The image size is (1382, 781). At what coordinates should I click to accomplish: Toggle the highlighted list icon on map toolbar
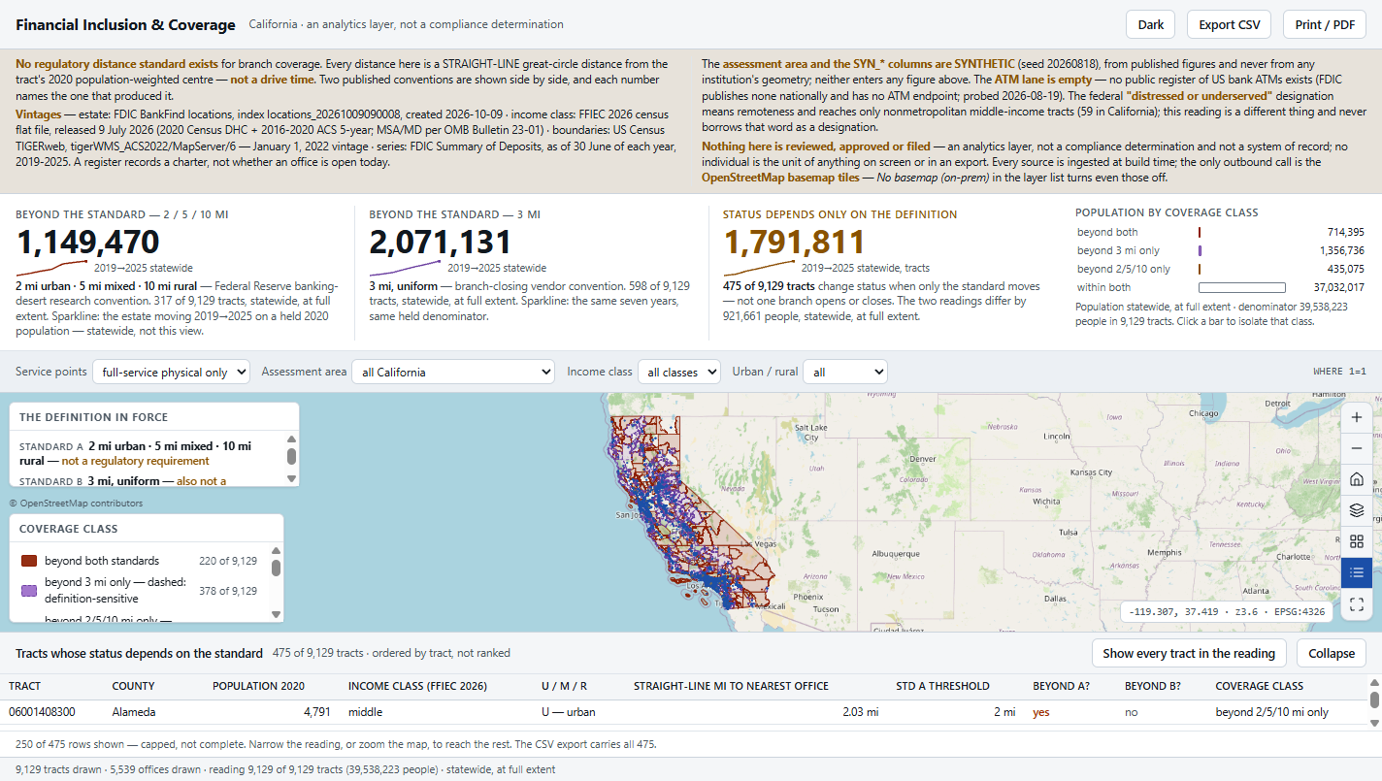[x=1357, y=572]
